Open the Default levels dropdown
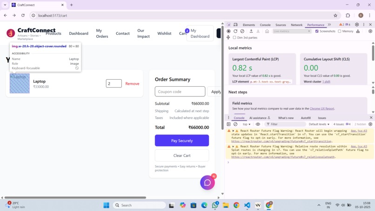This screenshot has height=211, width=375. click(319, 124)
